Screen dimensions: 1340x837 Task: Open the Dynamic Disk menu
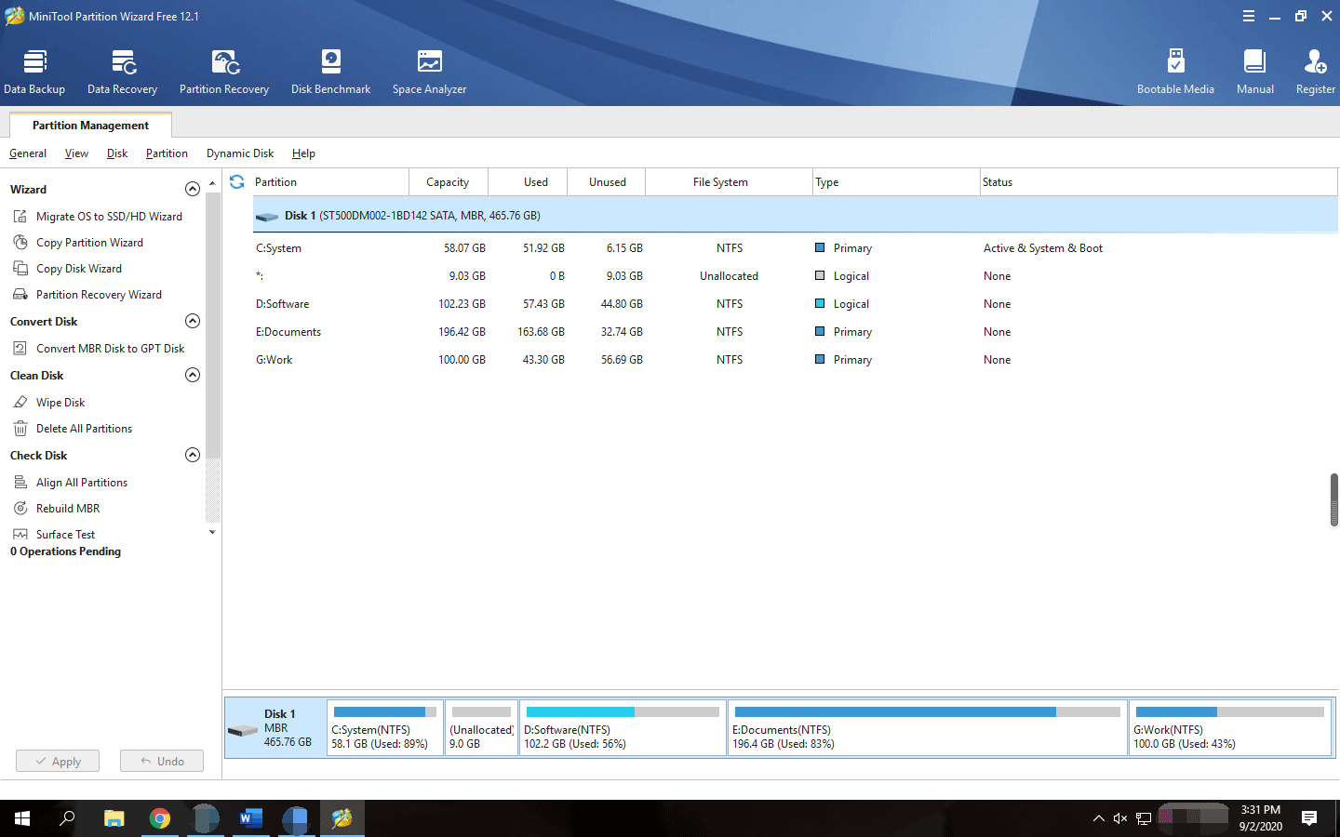pyautogui.click(x=239, y=153)
